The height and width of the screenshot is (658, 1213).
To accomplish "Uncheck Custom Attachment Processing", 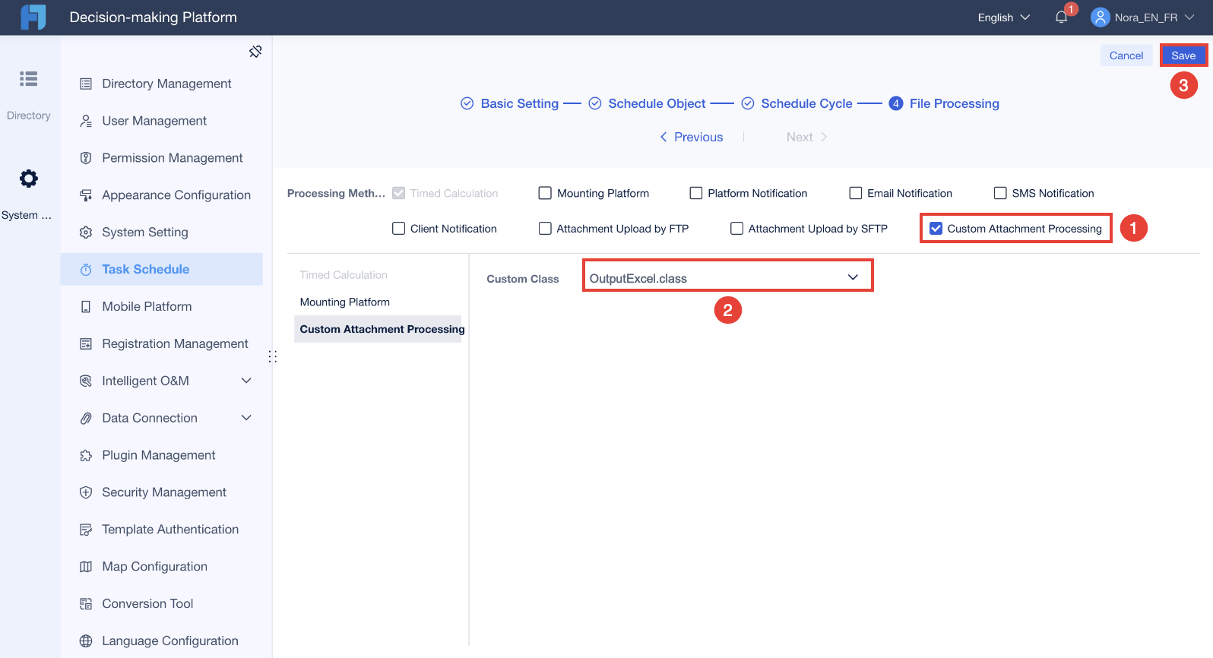I will 936,229.
